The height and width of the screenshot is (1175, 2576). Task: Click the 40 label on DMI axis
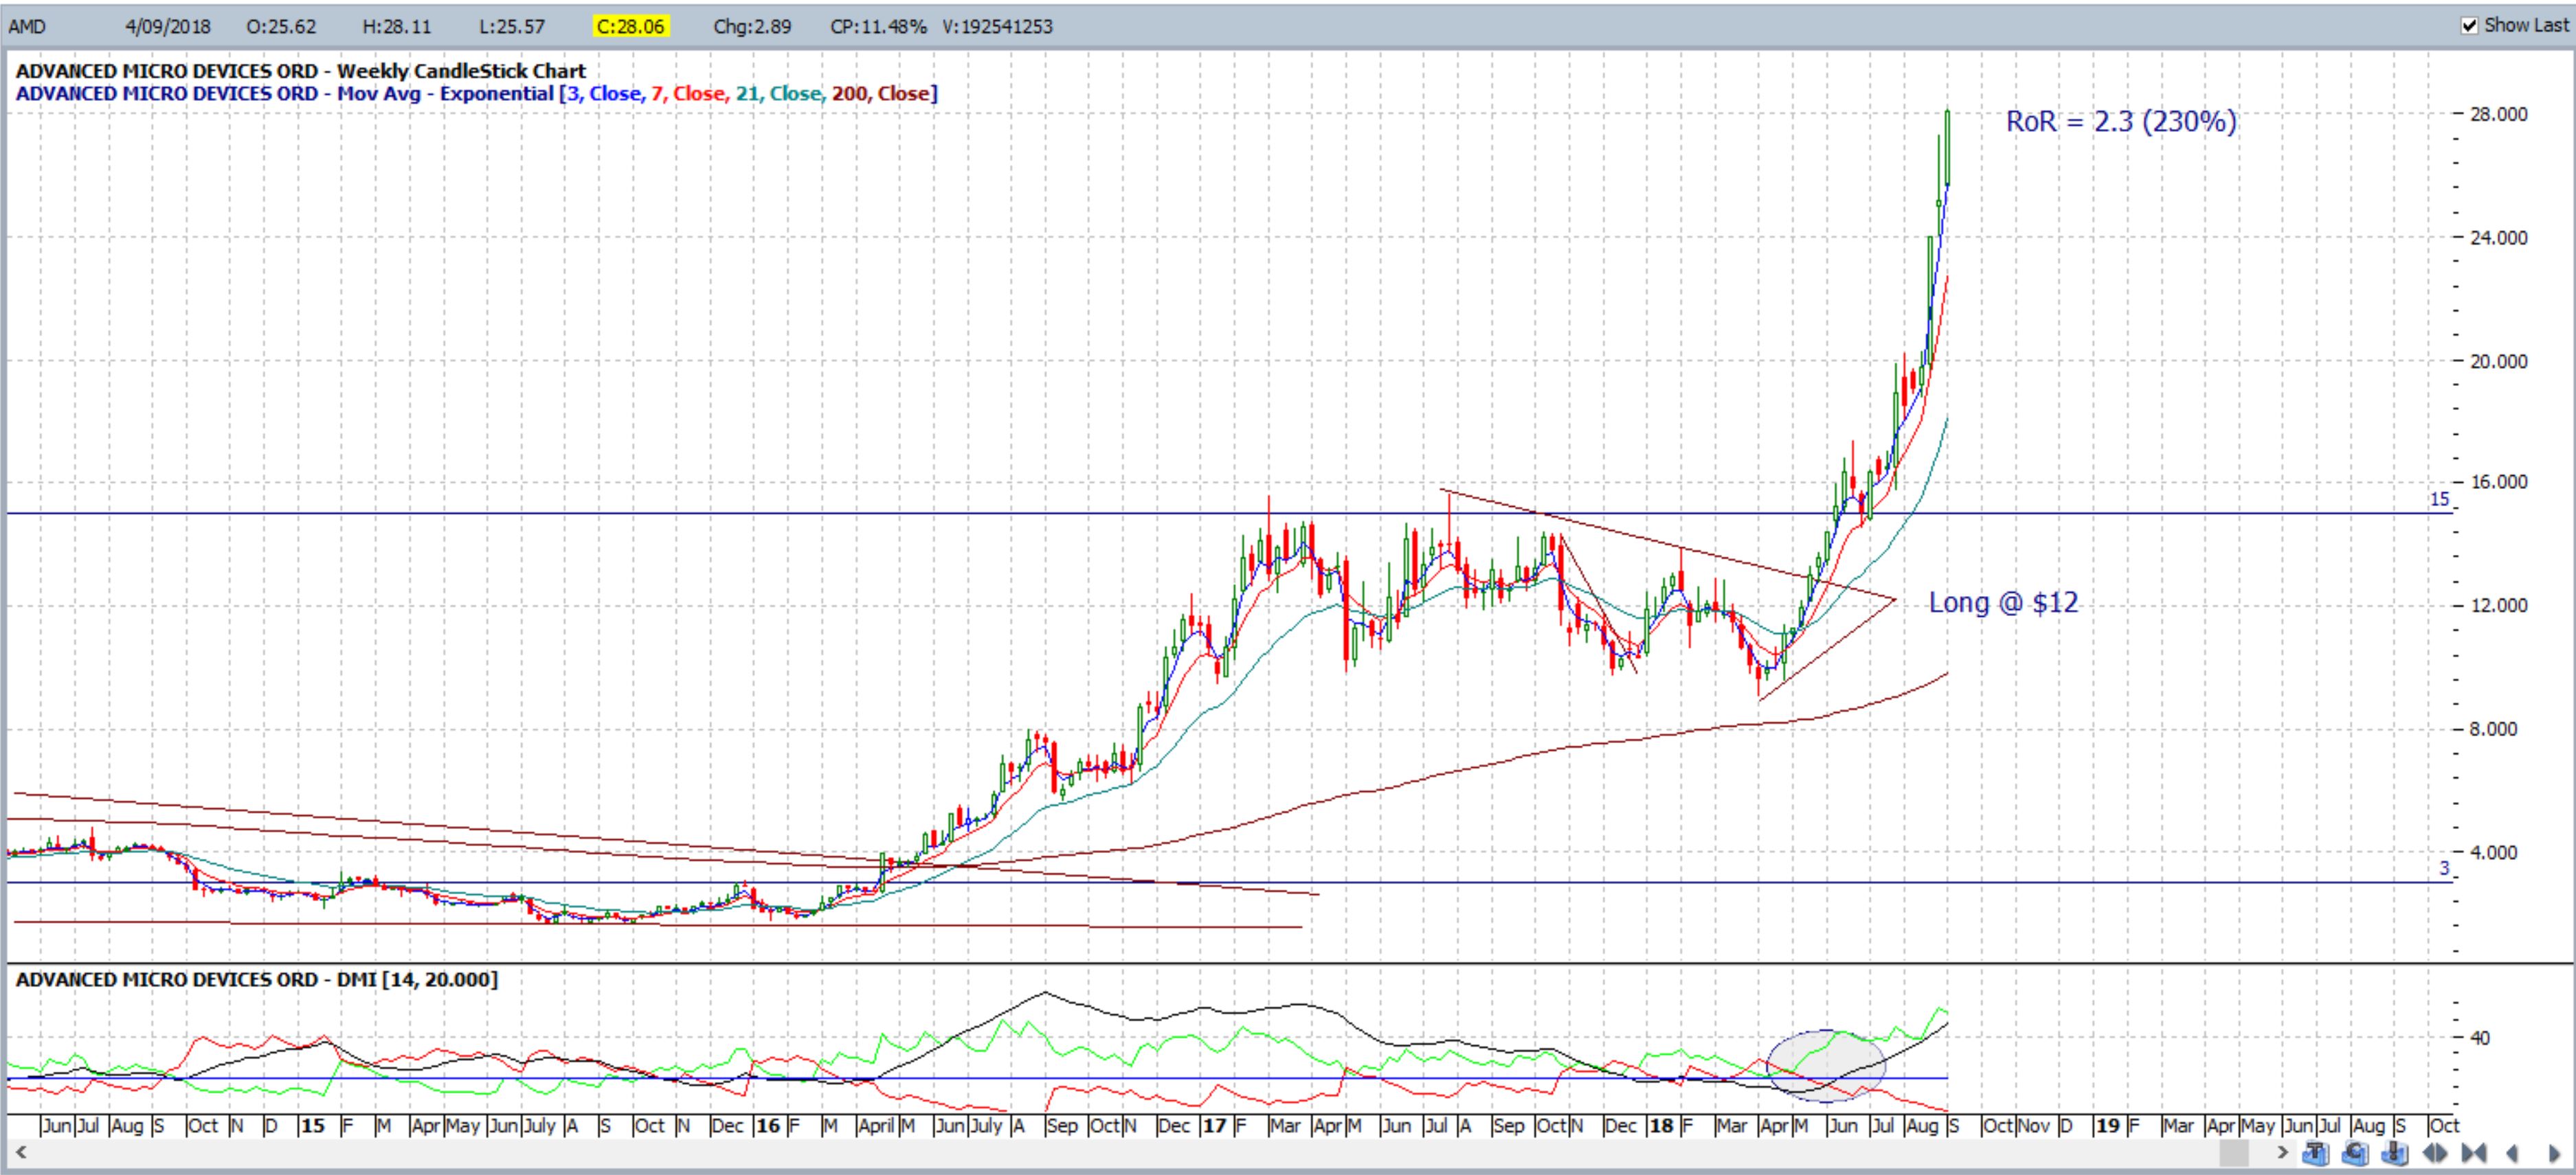click(x=2479, y=1038)
